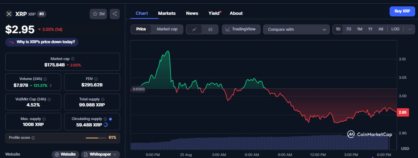This screenshot has height=158, width=418.
Task: Click Why is XRP's price down today
Action: (x=42, y=42)
